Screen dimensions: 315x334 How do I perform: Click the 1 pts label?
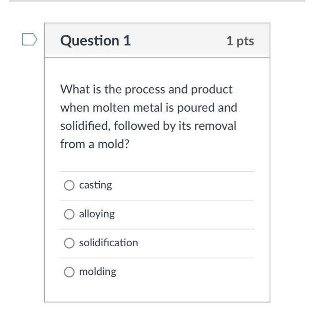(x=240, y=41)
